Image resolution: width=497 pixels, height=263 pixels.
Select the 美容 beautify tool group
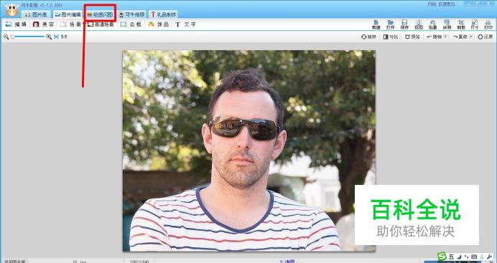[43, 24]
